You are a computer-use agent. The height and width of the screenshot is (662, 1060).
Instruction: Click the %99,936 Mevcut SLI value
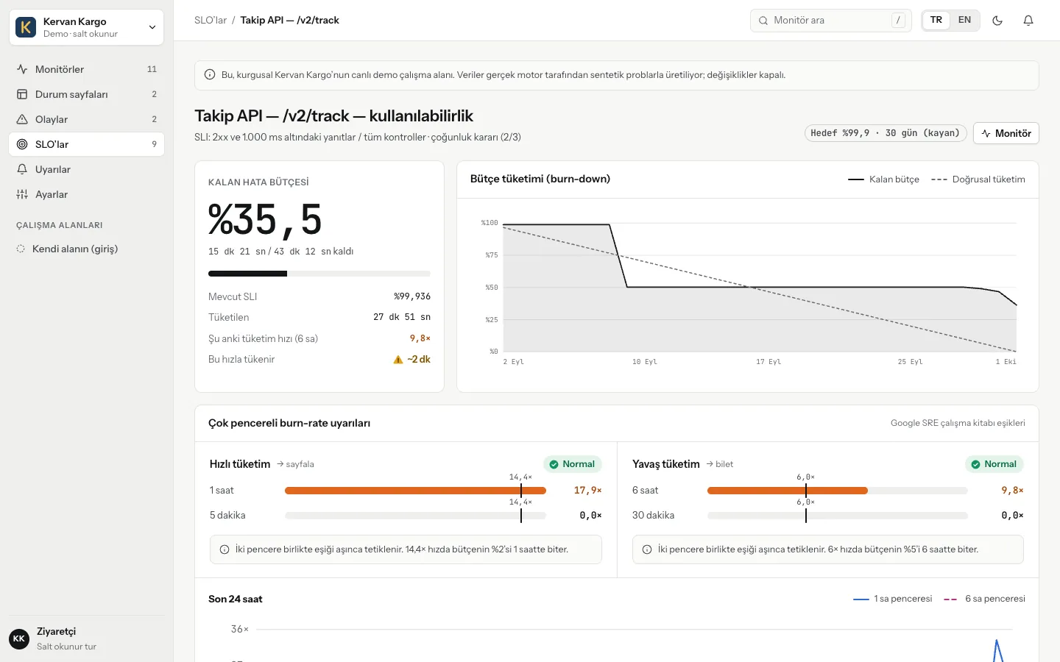(x=412, y=296)
